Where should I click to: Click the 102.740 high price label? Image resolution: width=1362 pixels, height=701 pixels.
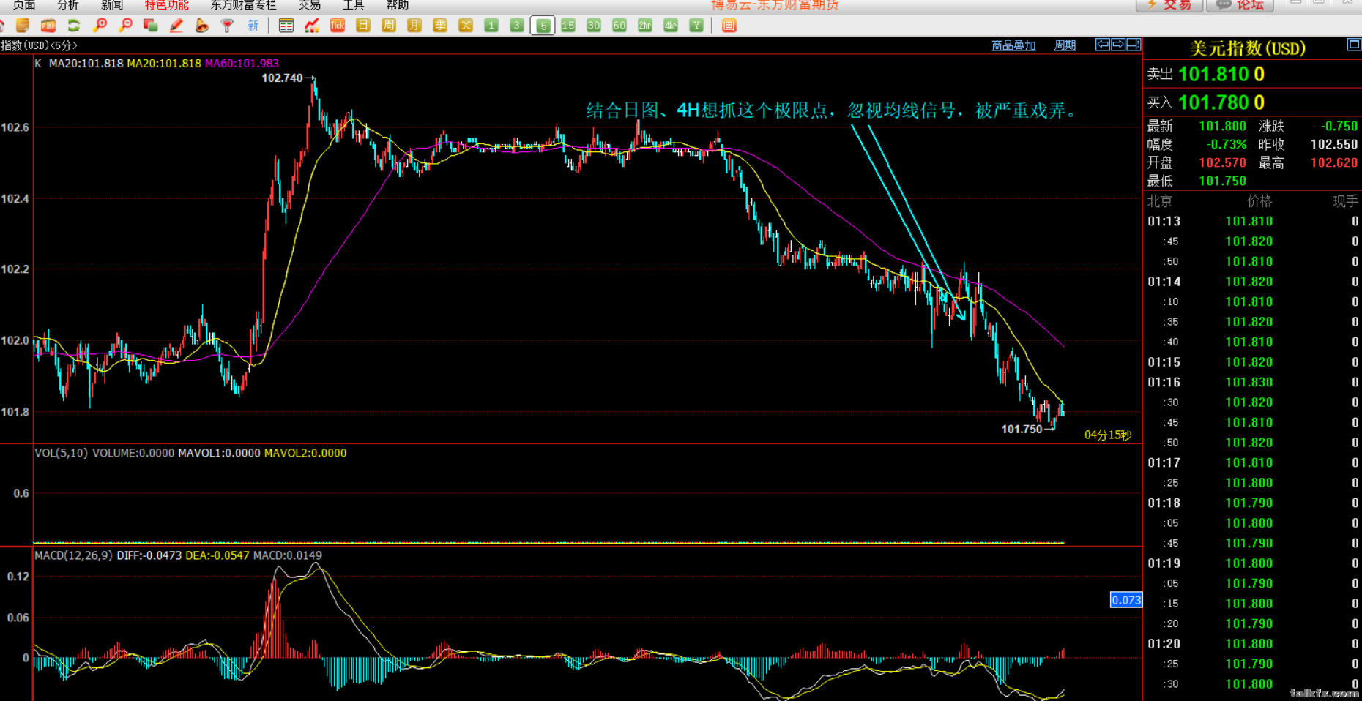[x=282, y=78]
